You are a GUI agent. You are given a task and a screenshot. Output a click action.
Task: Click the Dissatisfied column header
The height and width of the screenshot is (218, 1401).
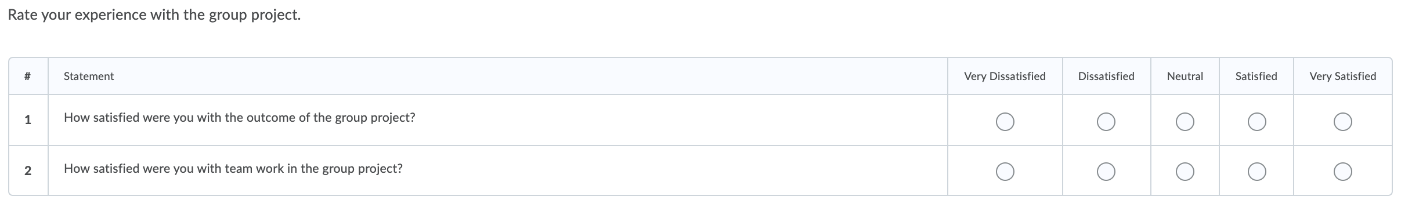tap(1106, 76)
